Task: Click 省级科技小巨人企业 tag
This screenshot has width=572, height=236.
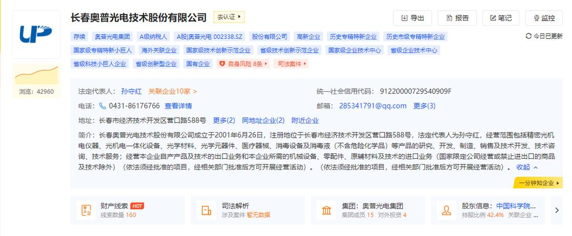Action: pos(99,63)
